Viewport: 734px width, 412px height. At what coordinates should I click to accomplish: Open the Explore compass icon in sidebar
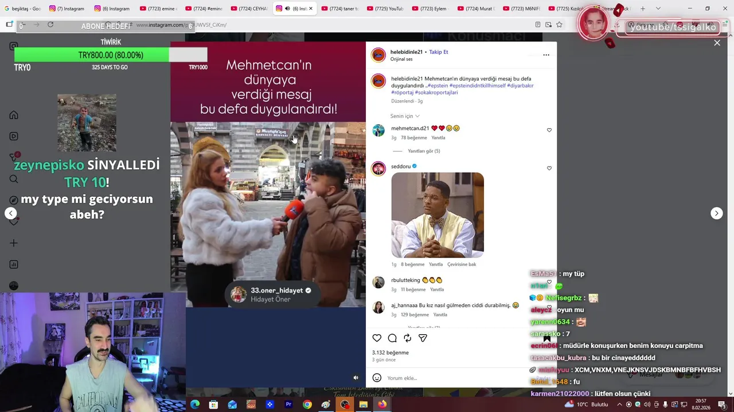coord(14,200)
